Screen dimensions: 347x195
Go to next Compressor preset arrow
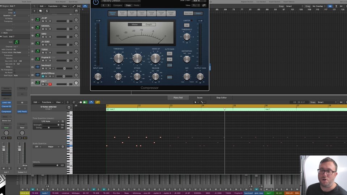tap(108, 5)
